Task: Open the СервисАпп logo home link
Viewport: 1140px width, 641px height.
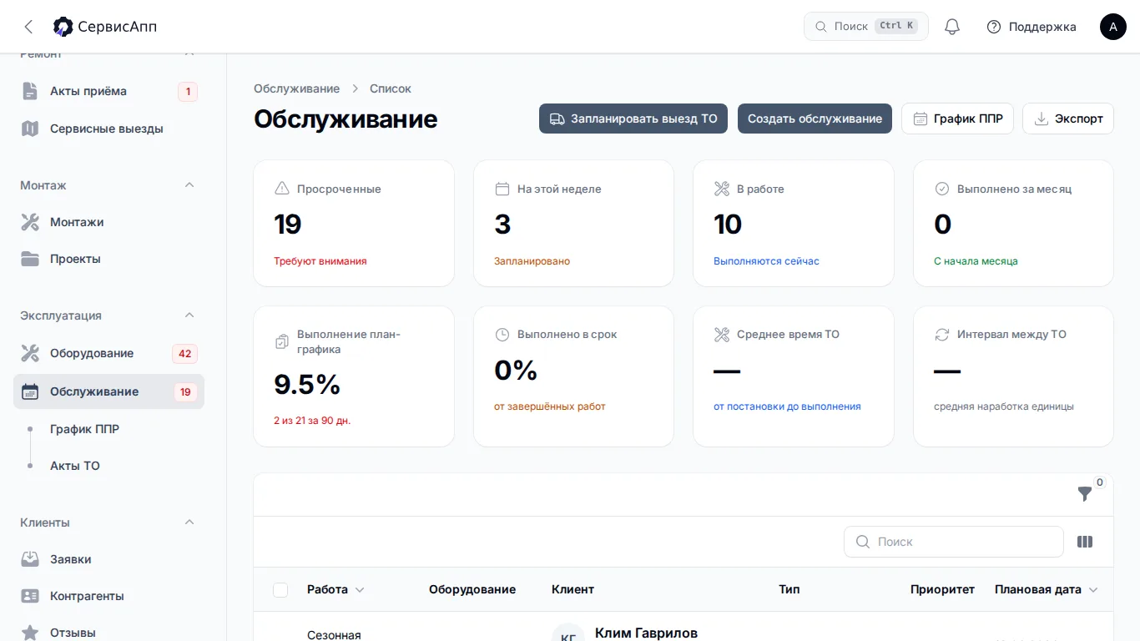Action: click(x=105, y=27)
